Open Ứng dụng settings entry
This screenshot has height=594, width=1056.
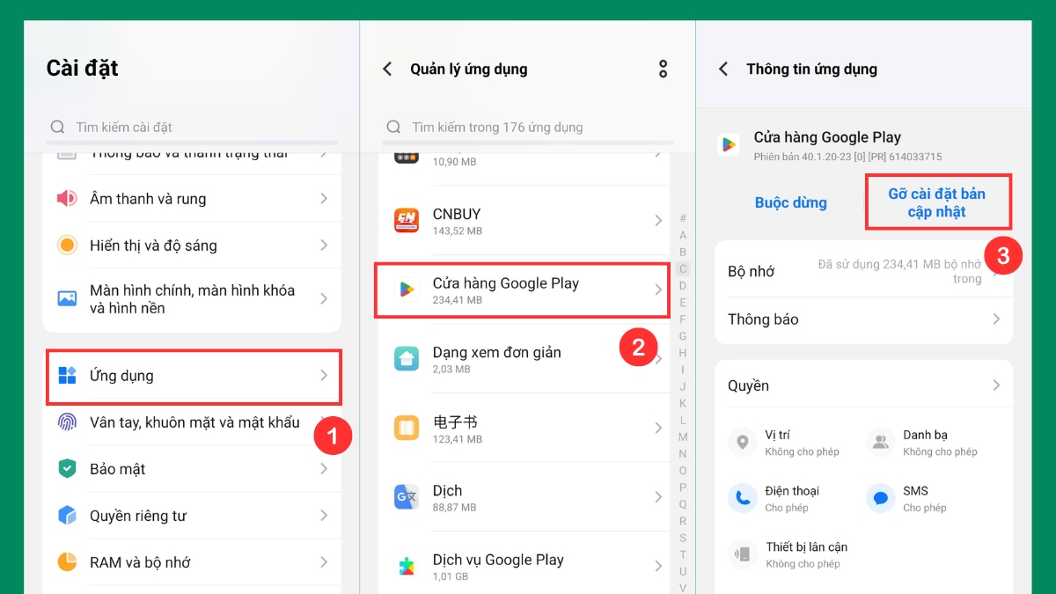[x=194, y=376]
